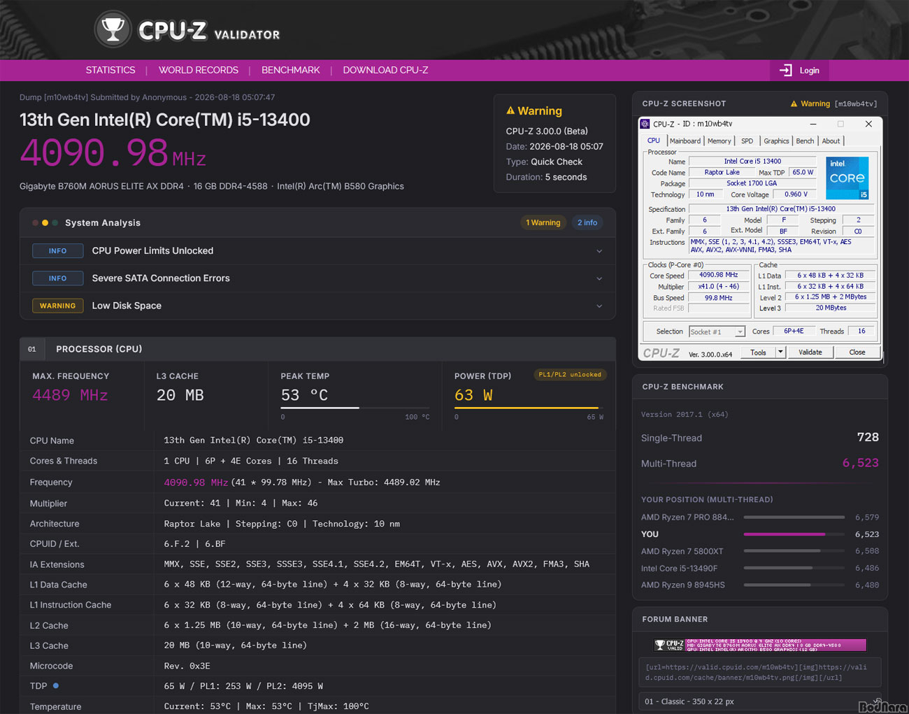Screen dimensions: 909x714
Task: Click the Intel Core i5 badge logo
Action: click(x=847, y=178)
